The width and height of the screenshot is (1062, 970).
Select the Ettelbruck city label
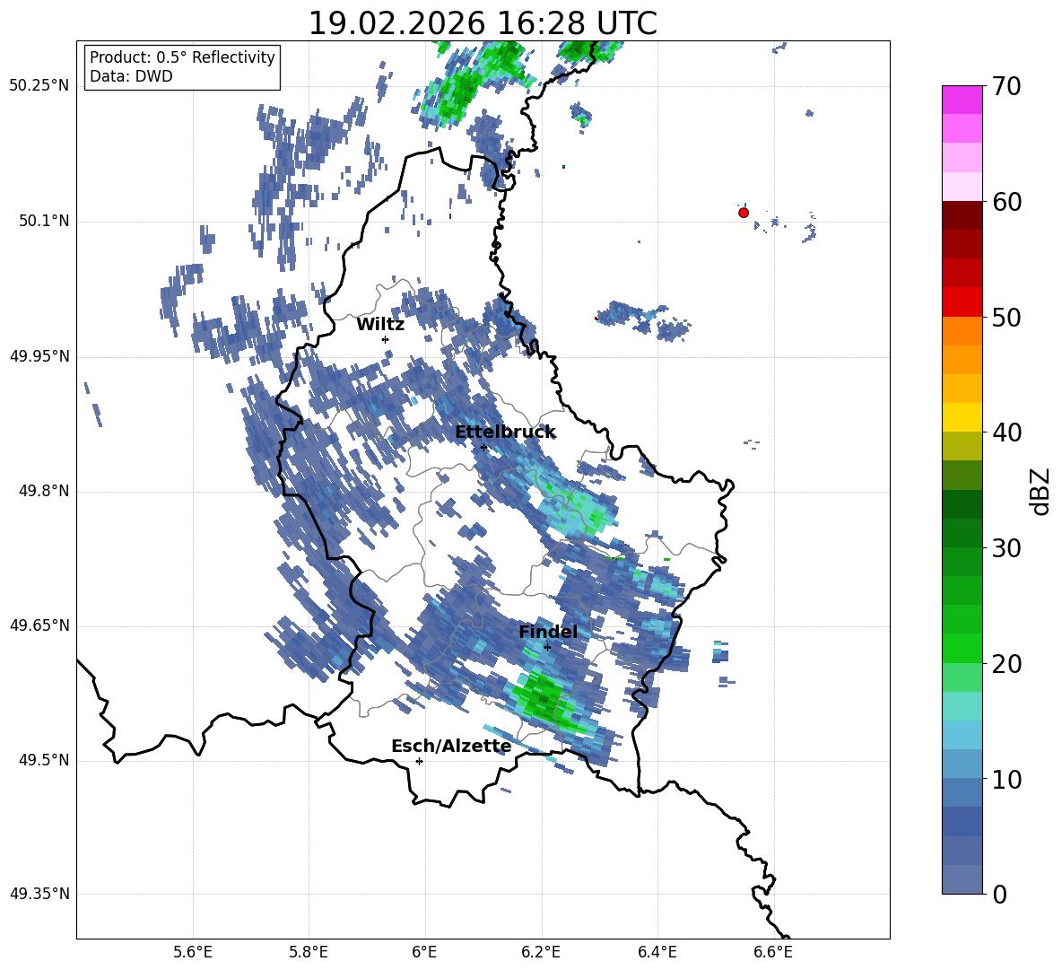click(505, 433)
